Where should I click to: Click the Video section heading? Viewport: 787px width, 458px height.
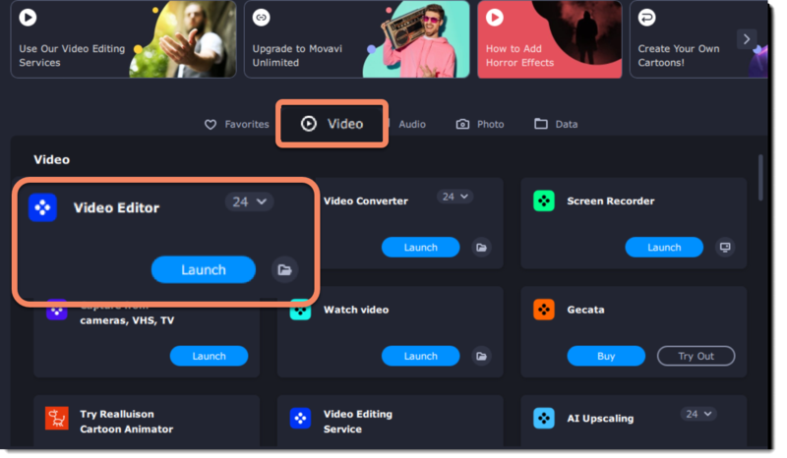[x=52, y=159]
